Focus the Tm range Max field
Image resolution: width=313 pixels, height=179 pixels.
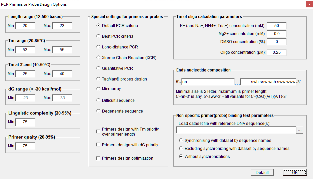click(x=62, y=50)
